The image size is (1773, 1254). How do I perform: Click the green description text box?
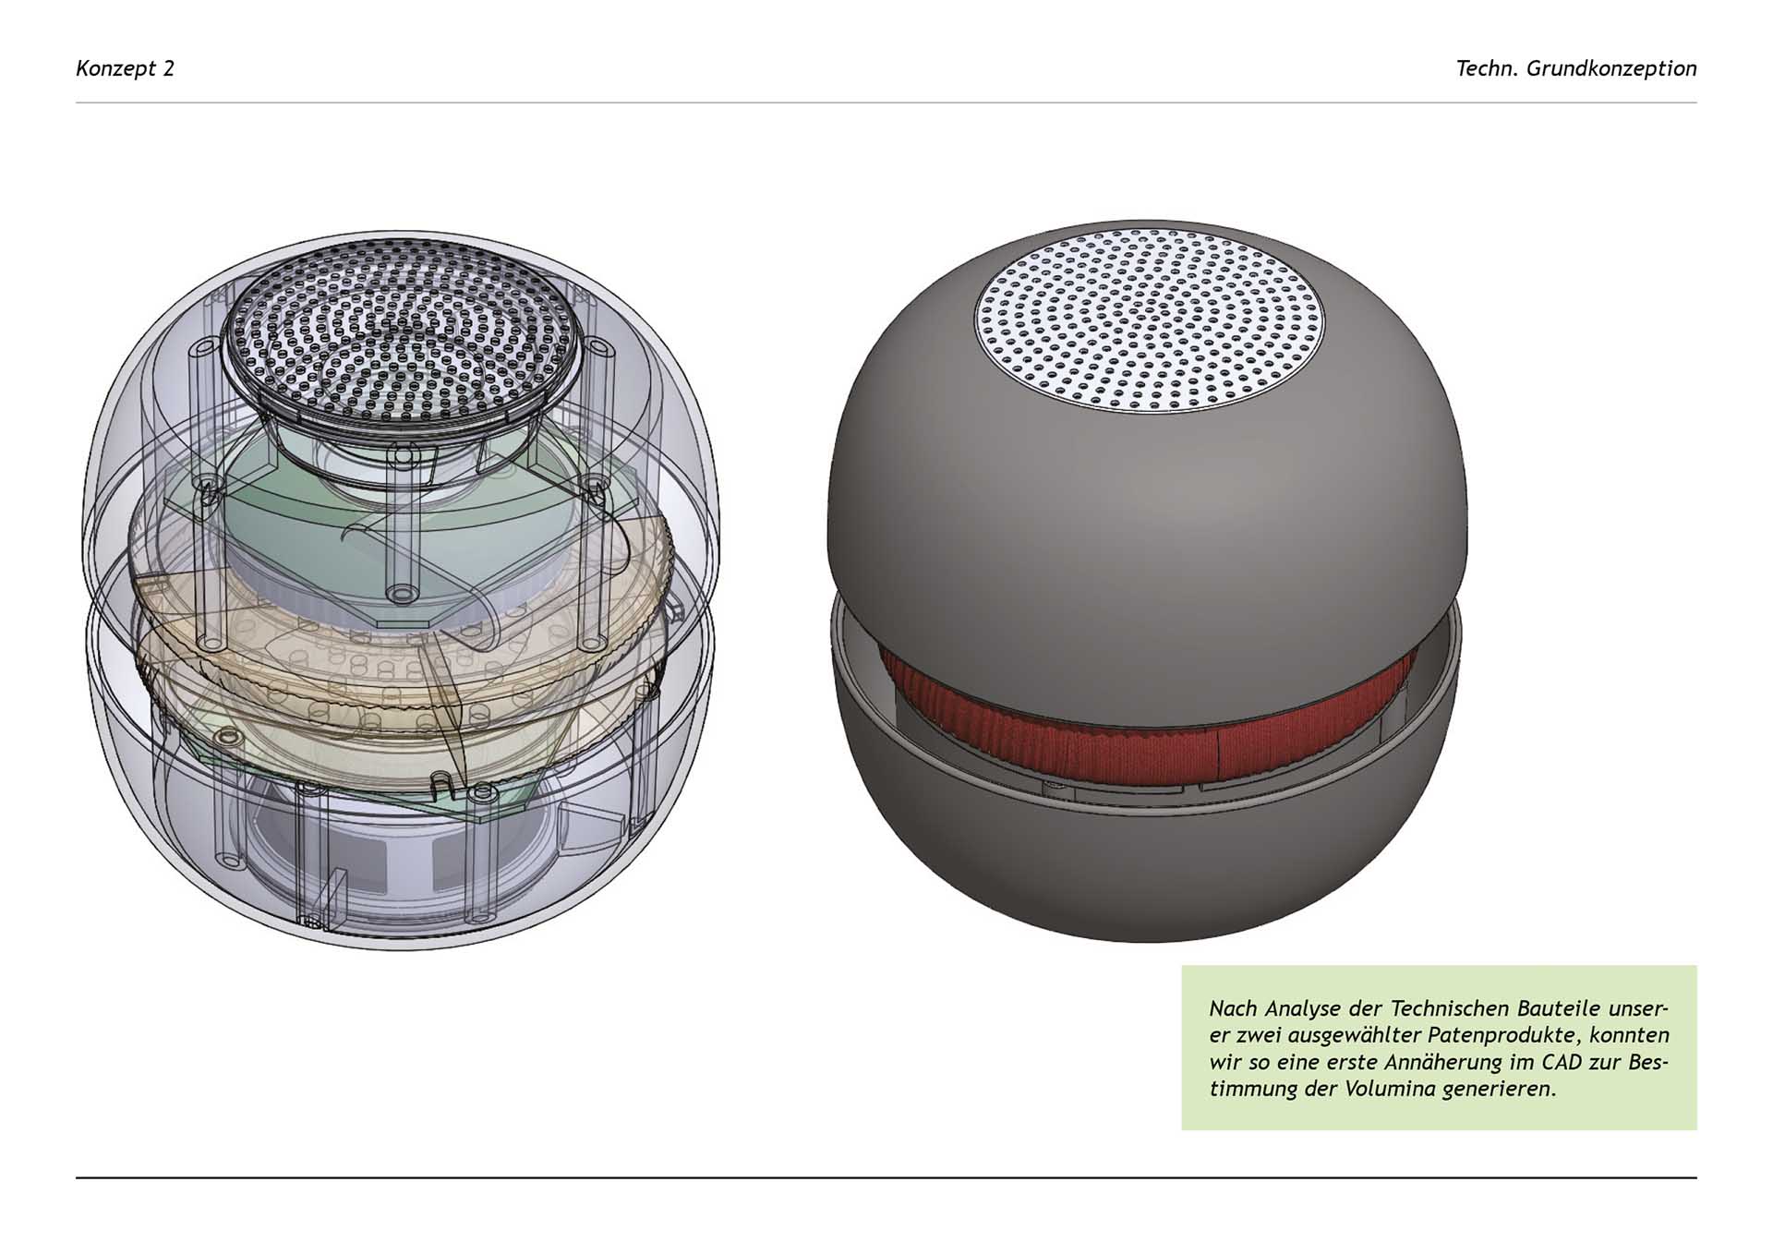pos(1439,1047)
